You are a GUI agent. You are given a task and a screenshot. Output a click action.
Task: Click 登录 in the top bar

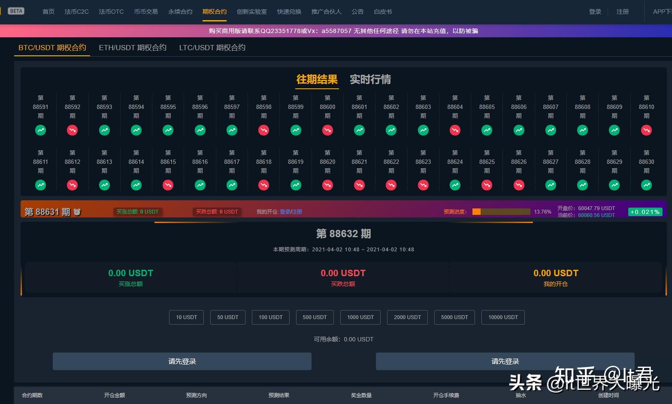coord(595,12)
